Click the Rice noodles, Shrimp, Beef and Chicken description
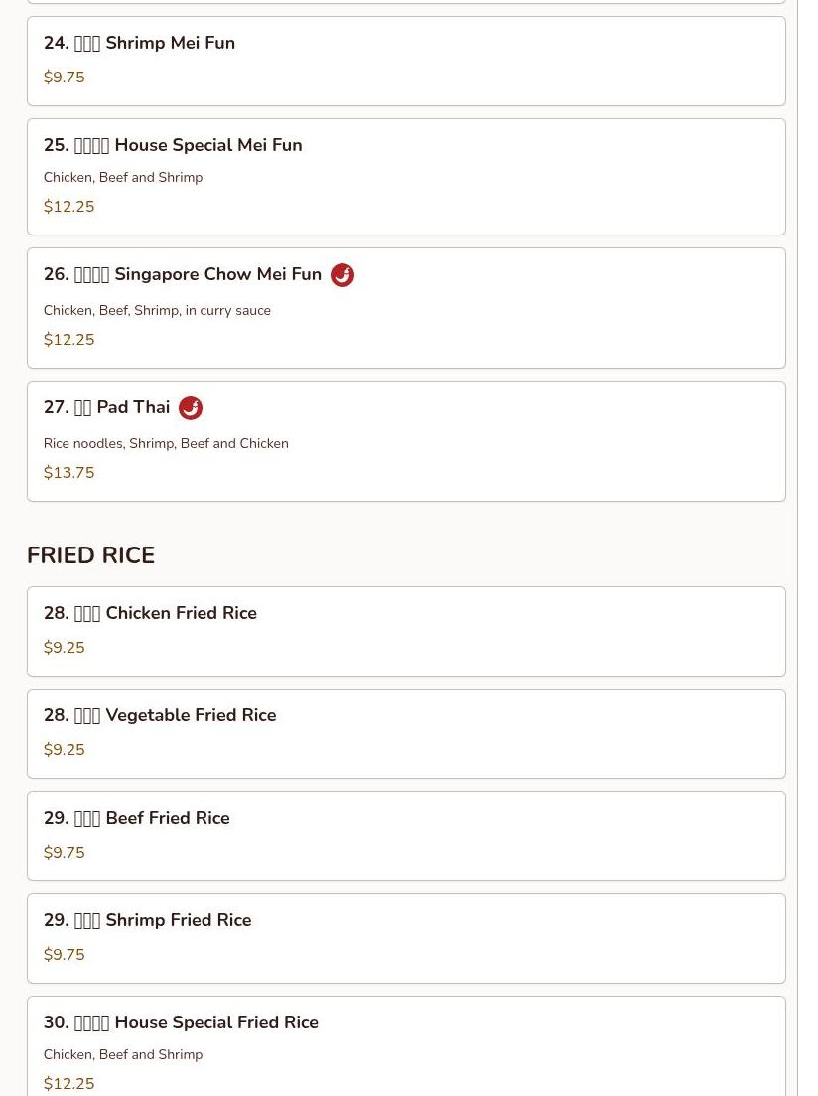The width and height of the screenshot is (818, 1096). [166, 443]
